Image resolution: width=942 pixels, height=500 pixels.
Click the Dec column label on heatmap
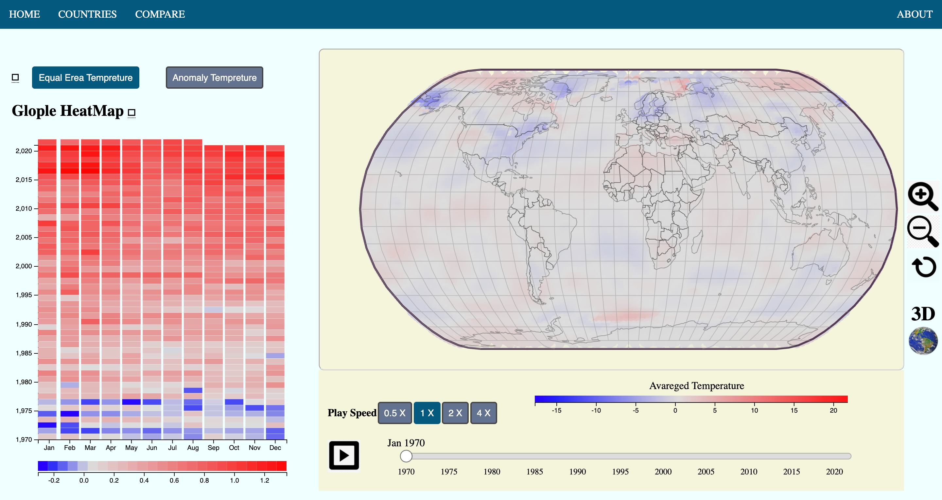[275, 448]
